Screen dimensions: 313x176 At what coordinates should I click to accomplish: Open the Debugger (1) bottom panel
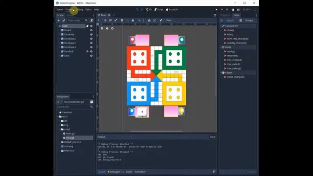pyautogui.click(x=115, y=172)
